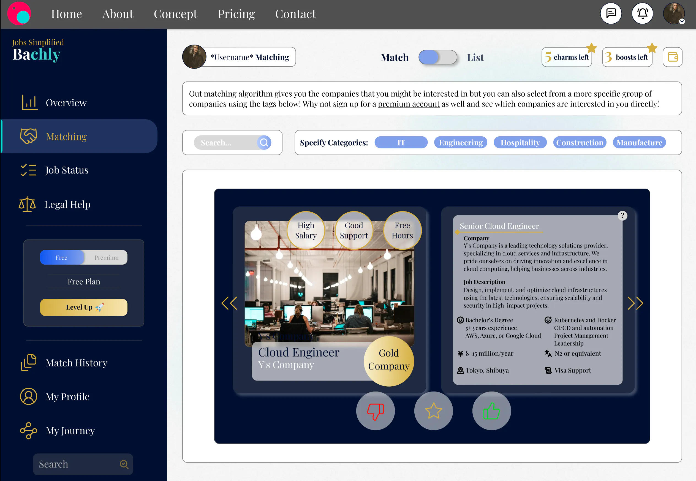Click the magnifier in category search
This screenshot has height=481, width=696.
(x=264, y=143)
